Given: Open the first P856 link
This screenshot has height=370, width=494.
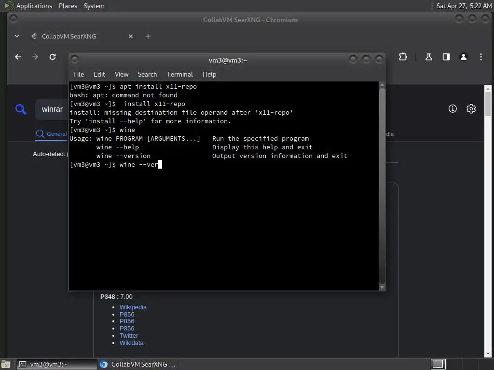Looking at the screenshot, I should [127, 314].
